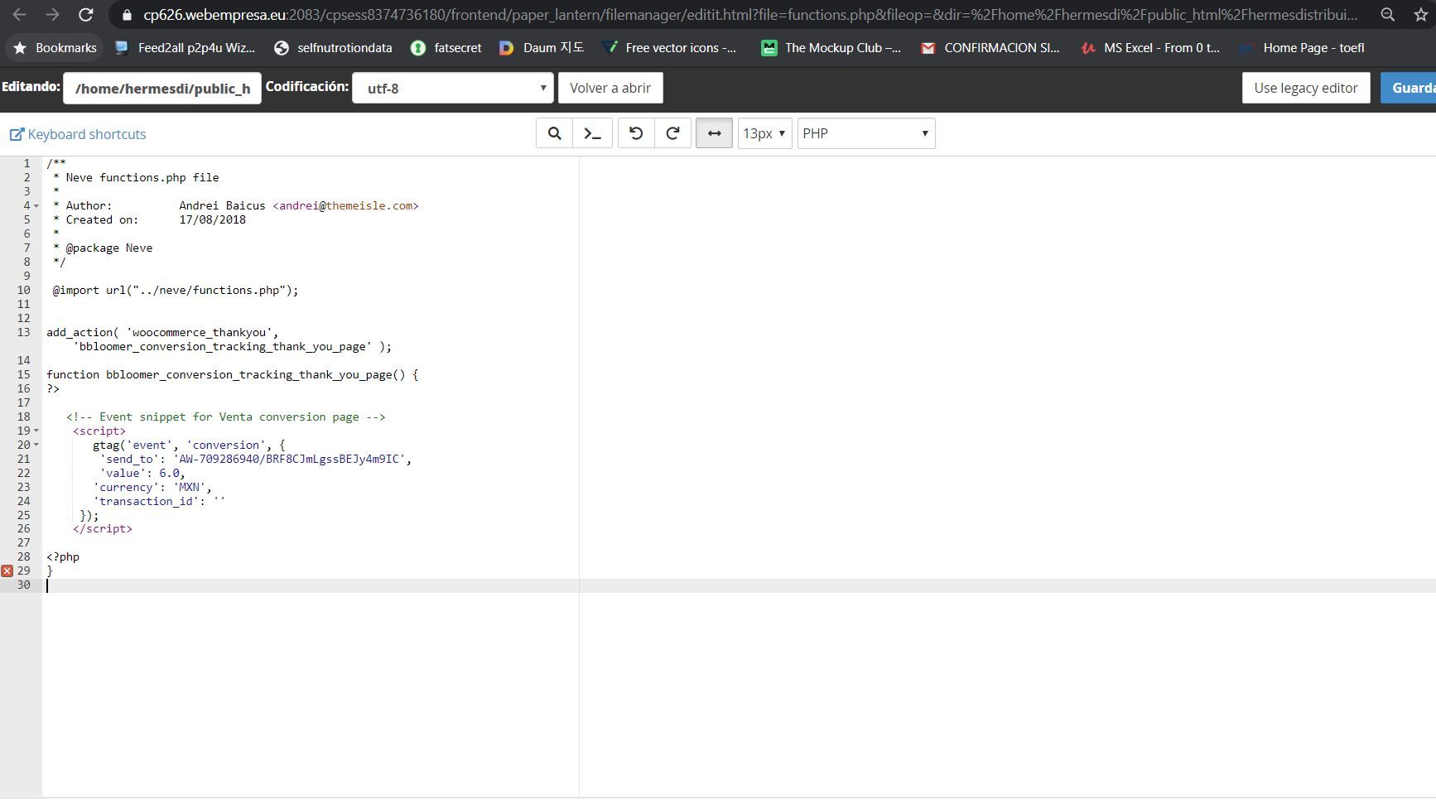Open CONFIRMACION SI... Gmail bookmark

(x=990, y=48)
